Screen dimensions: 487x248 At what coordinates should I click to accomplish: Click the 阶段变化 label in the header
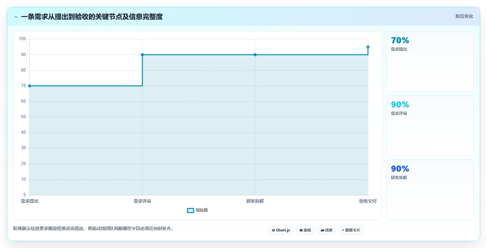click(x=464, y=16)
